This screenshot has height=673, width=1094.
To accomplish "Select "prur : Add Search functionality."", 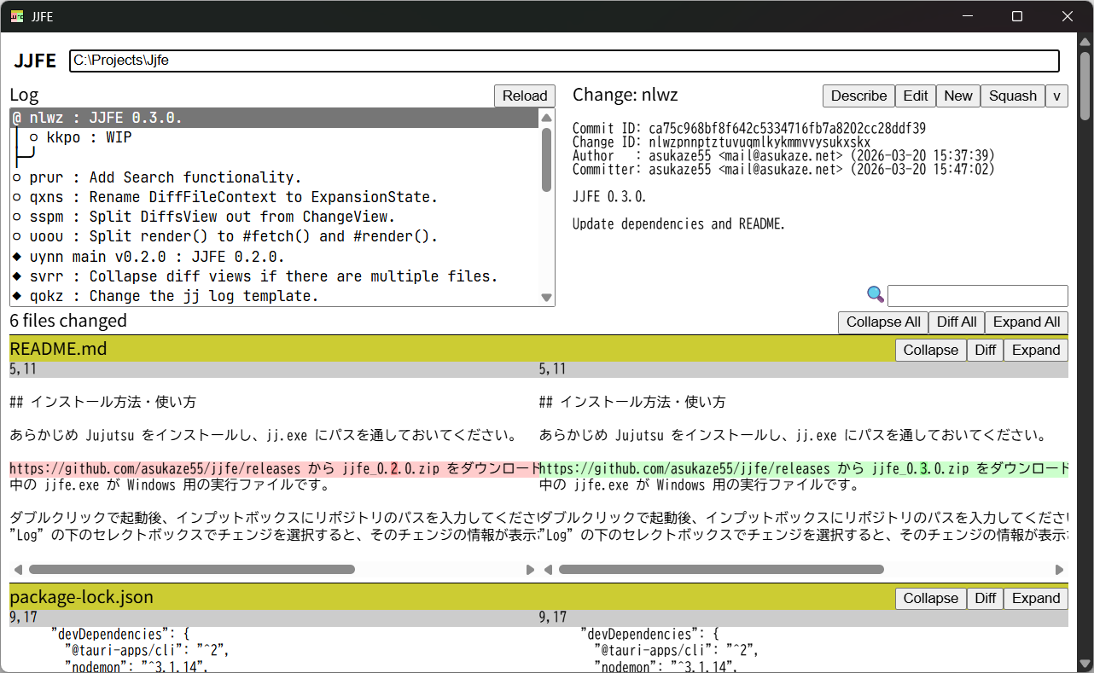I will pos(275,177).
